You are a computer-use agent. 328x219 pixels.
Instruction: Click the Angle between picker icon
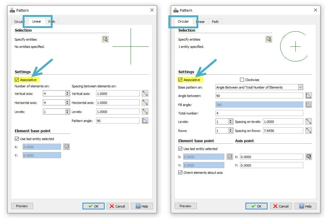pos(308,96)
